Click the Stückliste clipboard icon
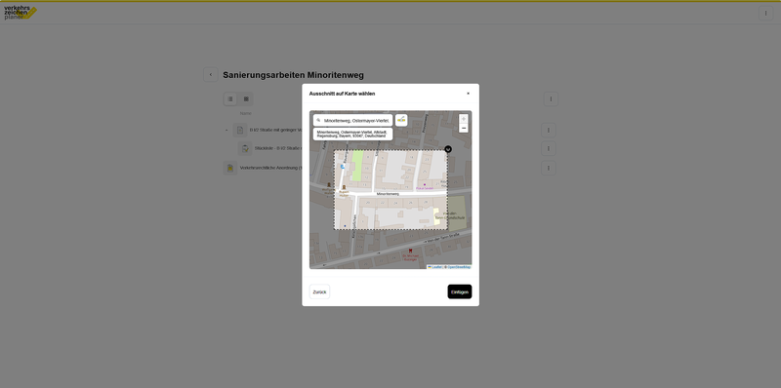Viewport: 781px width, 388px height. coord(245,148)
